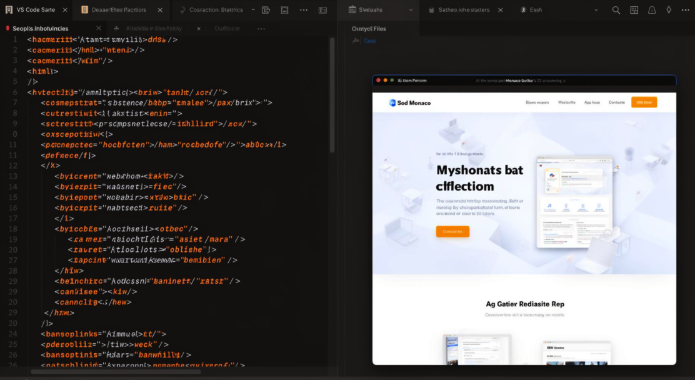Open the ellipsis menu in the editor toolbar

pyautogui.click(x=304, y=10)
